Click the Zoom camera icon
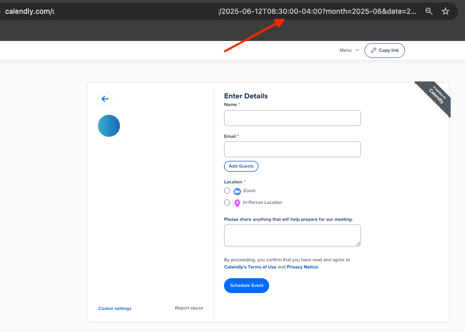Screen dimensions: 465x332 (237, 192)
